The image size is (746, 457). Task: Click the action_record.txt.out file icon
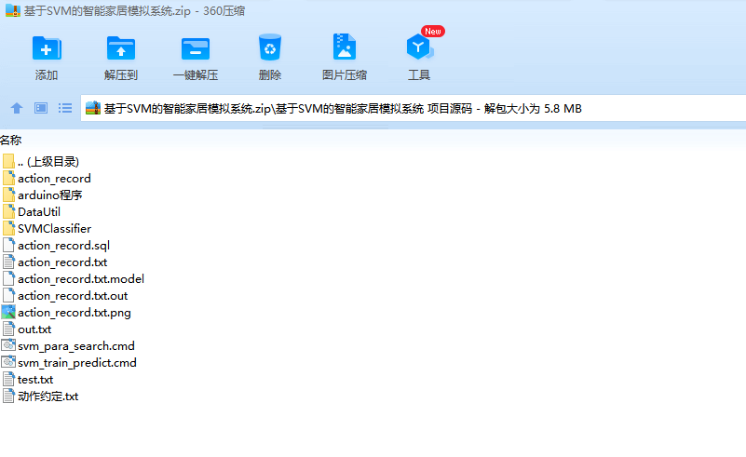coord(8,296)
